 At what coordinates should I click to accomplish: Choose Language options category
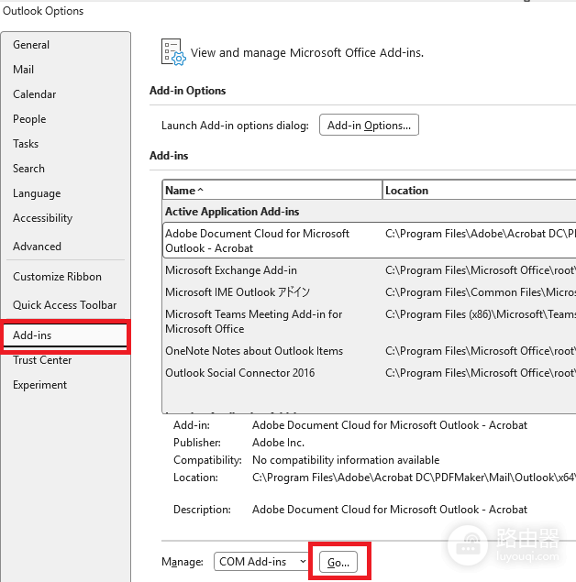[37, 193]
